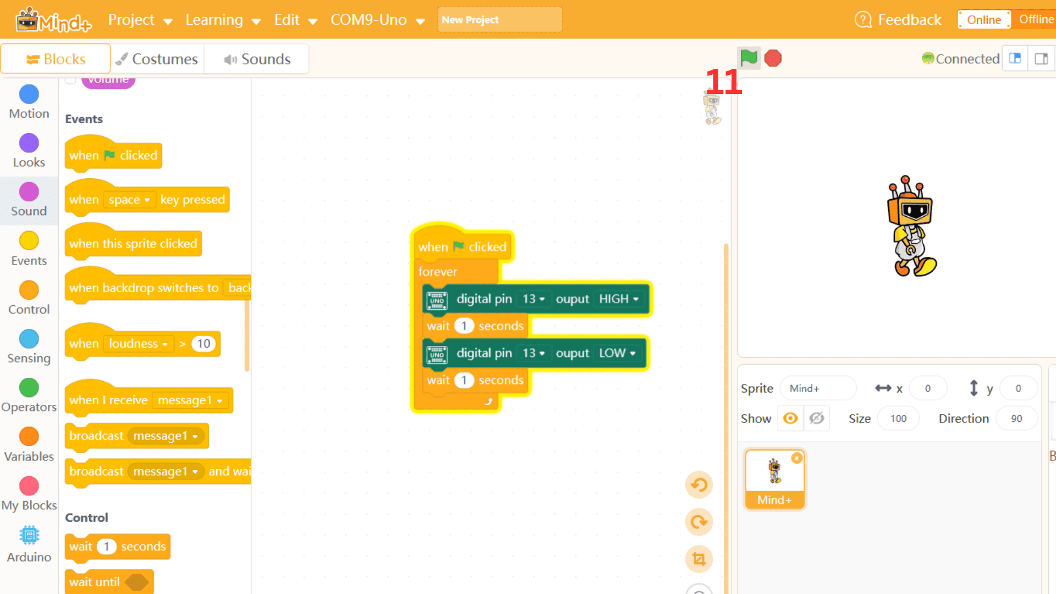1056x594 pixels.
Task: Open the Variables category
Action: point(29,443)
